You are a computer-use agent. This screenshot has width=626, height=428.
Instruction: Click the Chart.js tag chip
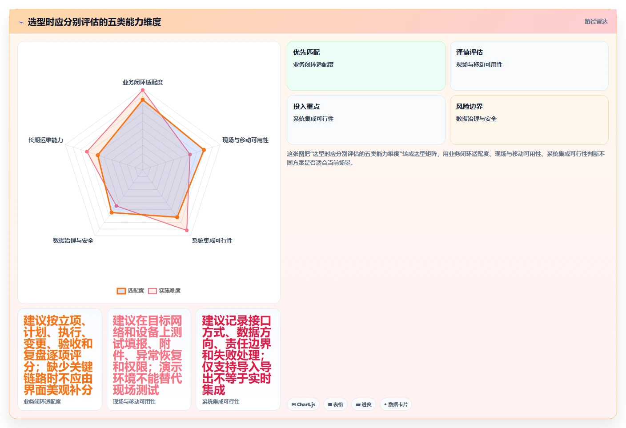click(303, 404)
